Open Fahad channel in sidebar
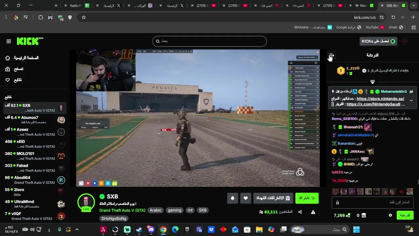 [35, 168]
